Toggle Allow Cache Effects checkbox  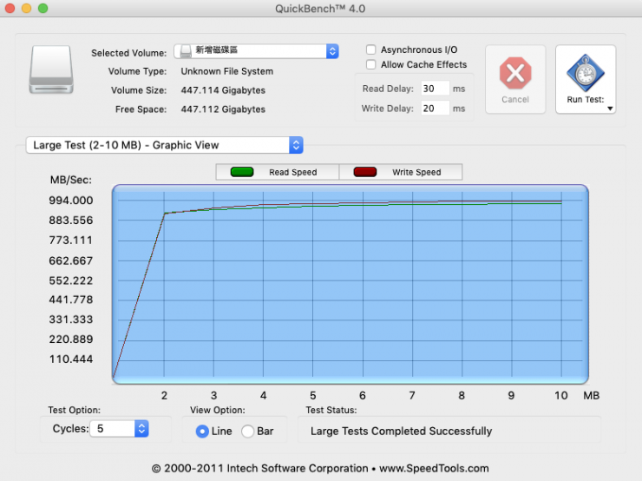pos(371,65)
